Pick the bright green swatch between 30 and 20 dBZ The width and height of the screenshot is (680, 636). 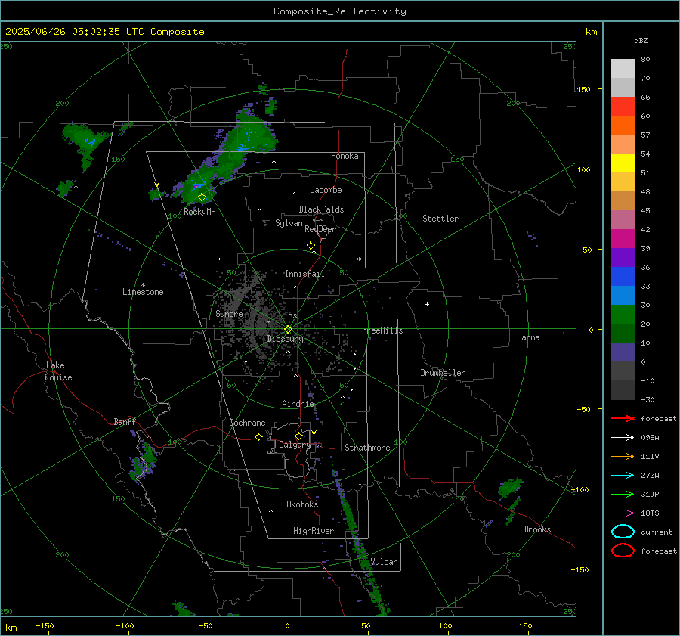pos(623,315)
